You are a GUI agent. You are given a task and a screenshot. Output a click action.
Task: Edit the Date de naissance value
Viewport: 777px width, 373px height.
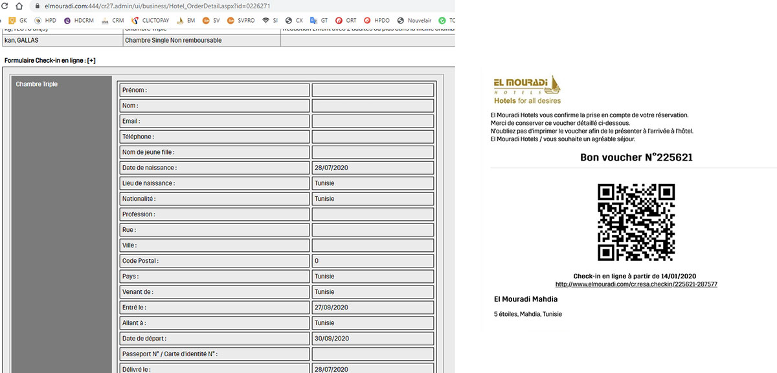(372, 168)
